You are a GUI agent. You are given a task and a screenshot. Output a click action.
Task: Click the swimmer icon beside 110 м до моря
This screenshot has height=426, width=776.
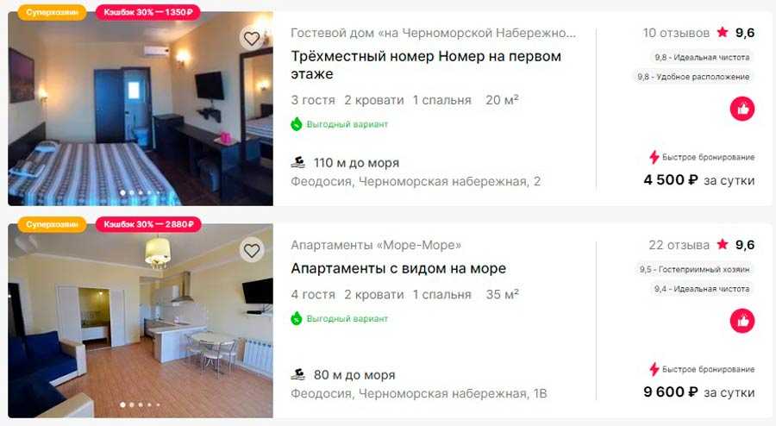pos(298,162)
